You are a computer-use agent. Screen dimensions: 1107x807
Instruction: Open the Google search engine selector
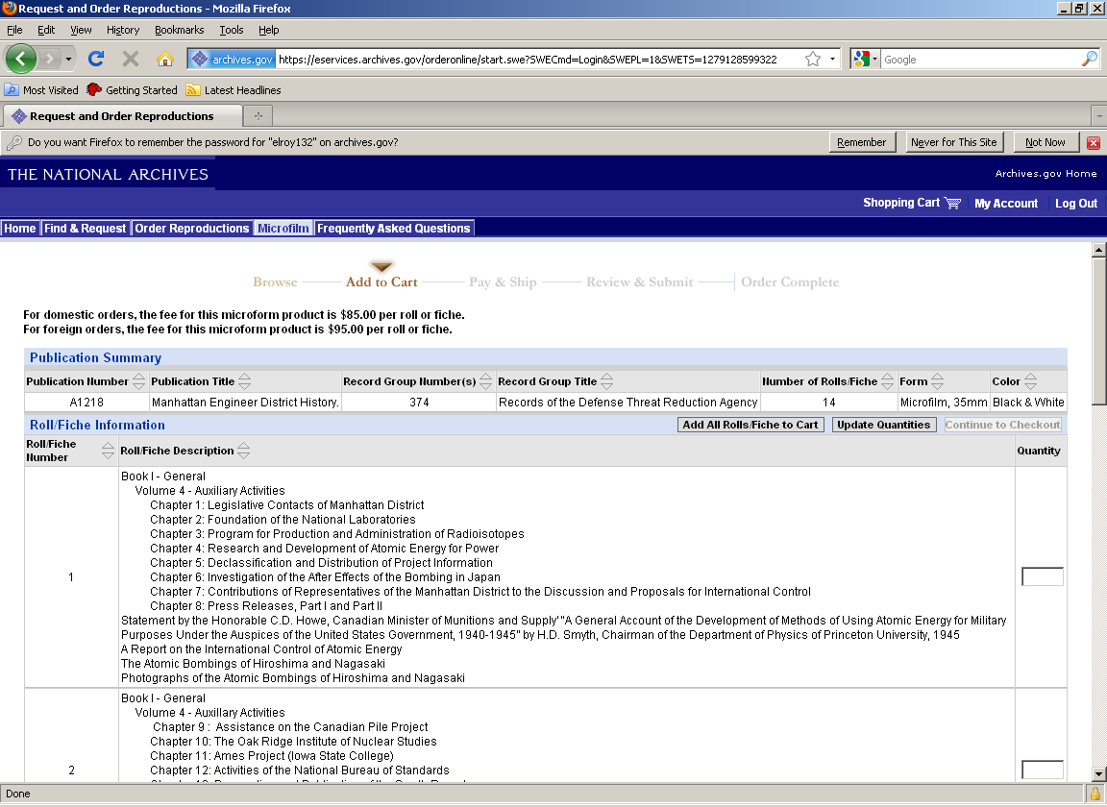click(x=866, y=60)
